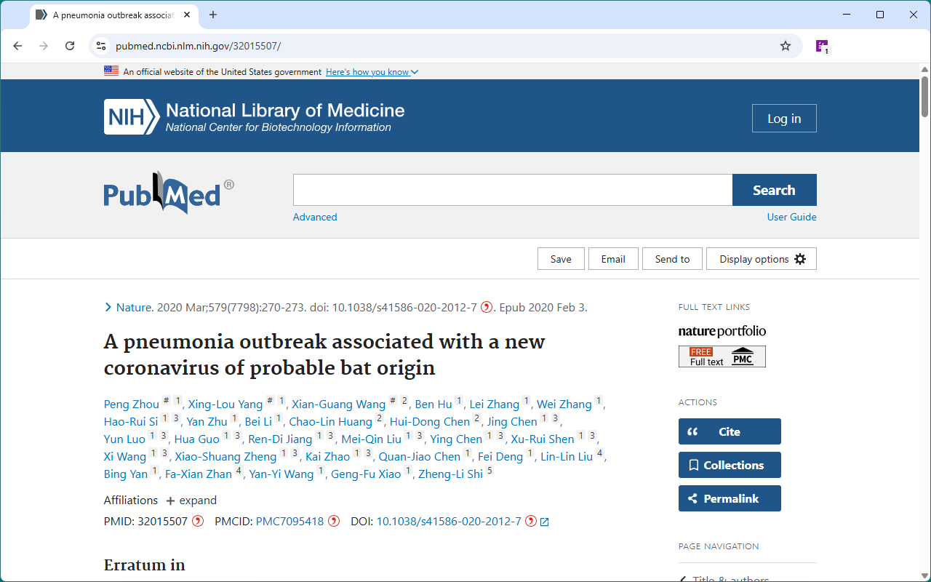Add article to Collections
Screen dimensions: 931x582
pos(730,465)
